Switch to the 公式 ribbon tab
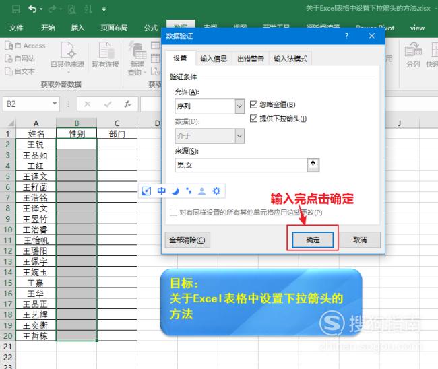Image resolution: width=438 pixels, height=369 pixels. click(x=151, y=28)
